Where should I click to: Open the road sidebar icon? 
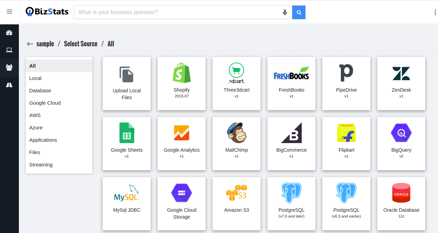[x=9, y=84]
